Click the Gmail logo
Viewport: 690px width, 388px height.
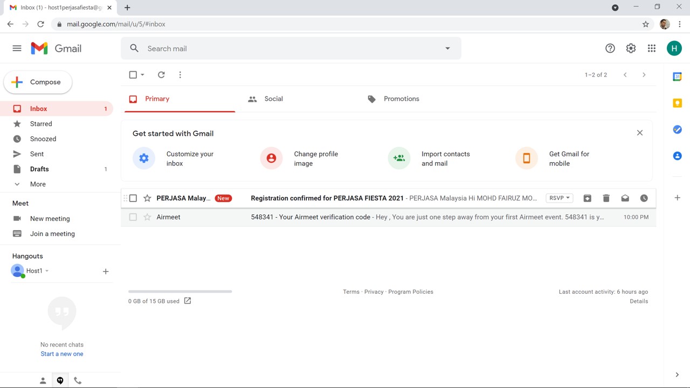(56, 48)
